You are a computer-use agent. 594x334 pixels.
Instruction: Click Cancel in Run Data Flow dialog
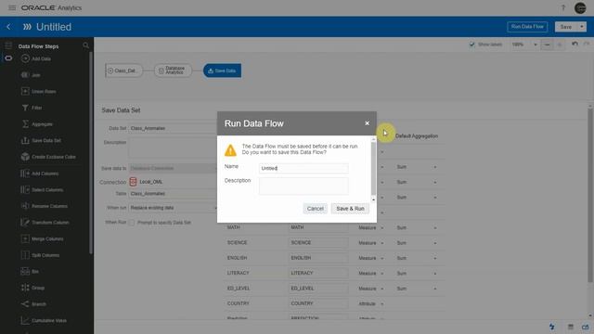(x=316, y=209)
